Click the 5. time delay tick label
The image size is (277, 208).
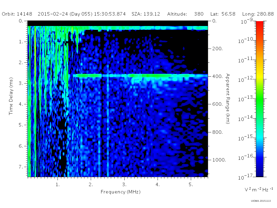[x=21, y=125]
